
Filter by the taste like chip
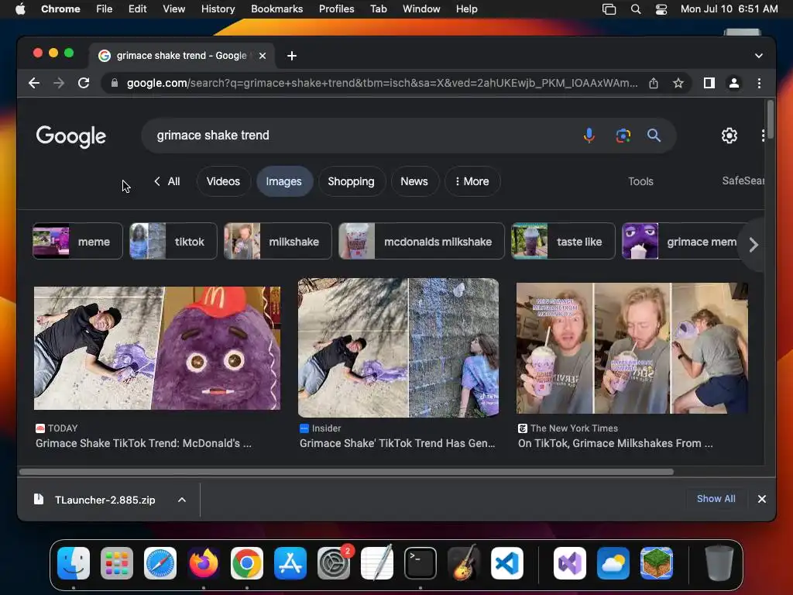pos(563,242)
